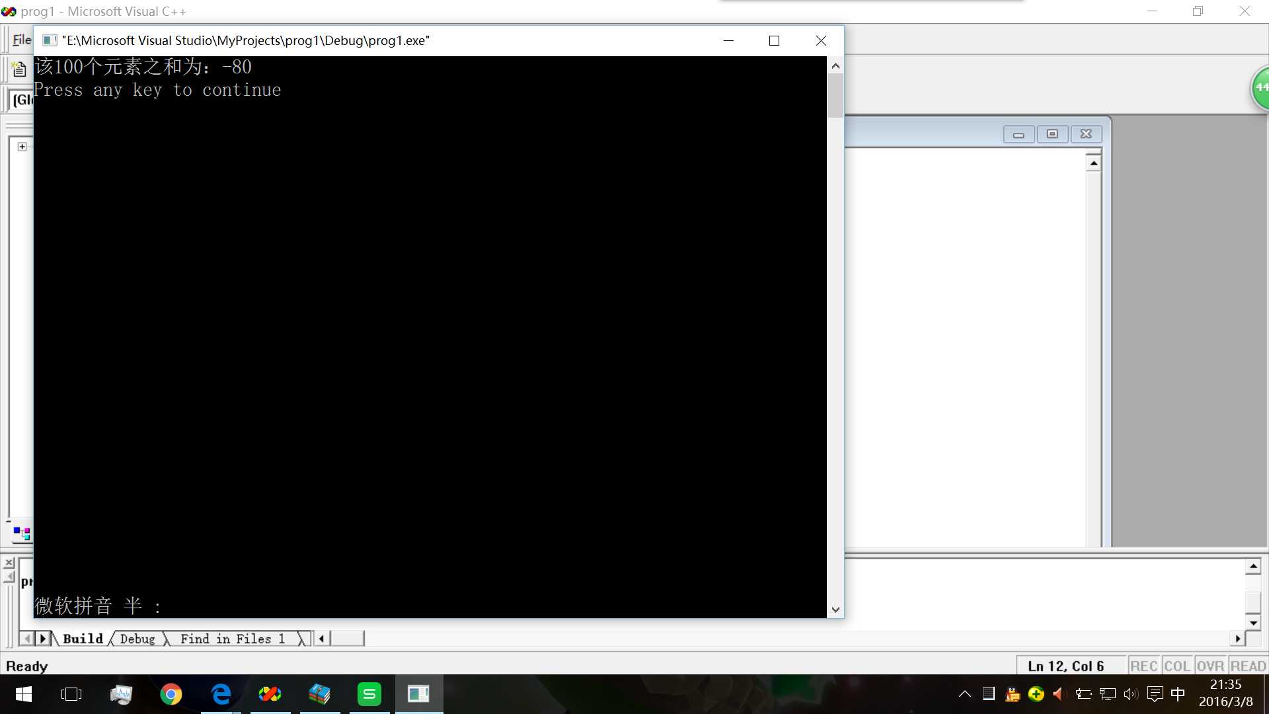This screenshot has height=714, width=1269.
Task: Toggle the OVR overtype indicator
Action: 1210,666
